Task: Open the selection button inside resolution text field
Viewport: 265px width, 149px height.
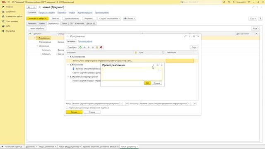Action: (160, 70)
